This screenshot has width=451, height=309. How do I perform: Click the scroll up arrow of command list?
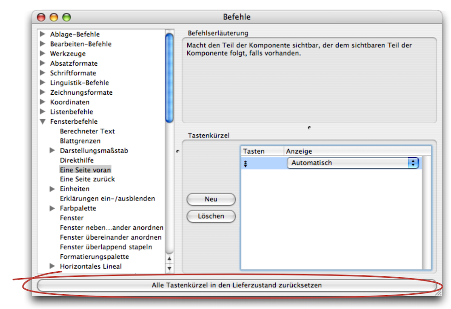click(x=169, y=259)
